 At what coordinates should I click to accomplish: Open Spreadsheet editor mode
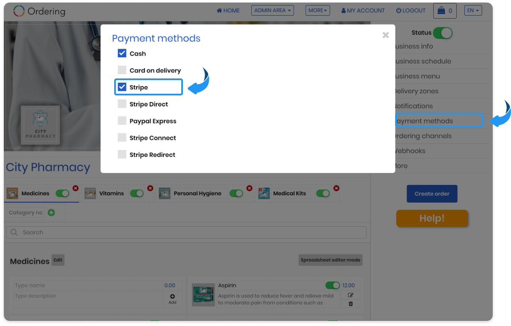[331, 260]
